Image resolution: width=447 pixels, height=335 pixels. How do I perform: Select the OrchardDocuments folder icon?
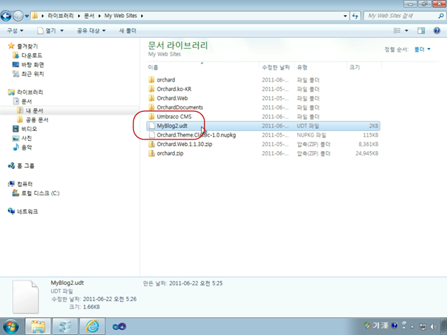[x=152, y=107]
